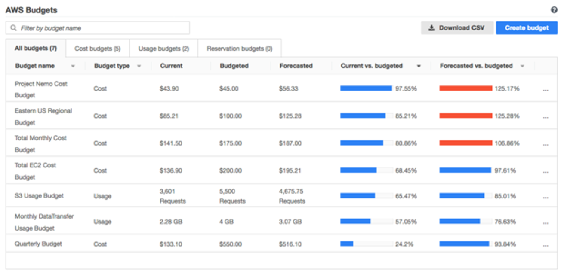The width and height of the screenshot is (567, 274).
Task: Select the $136.90 current value
Action: (171, 170)
